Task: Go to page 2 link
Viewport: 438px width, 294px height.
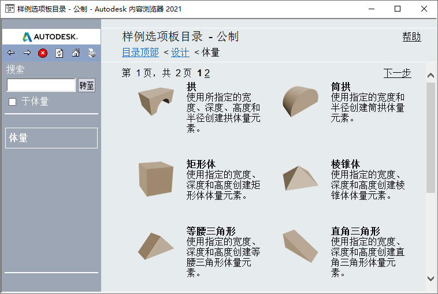Action: pyautogui.click(x=207, y=73)
